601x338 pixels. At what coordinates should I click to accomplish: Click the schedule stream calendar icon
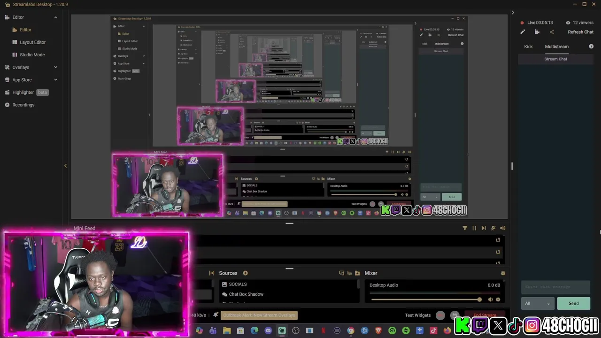[455, 315]
